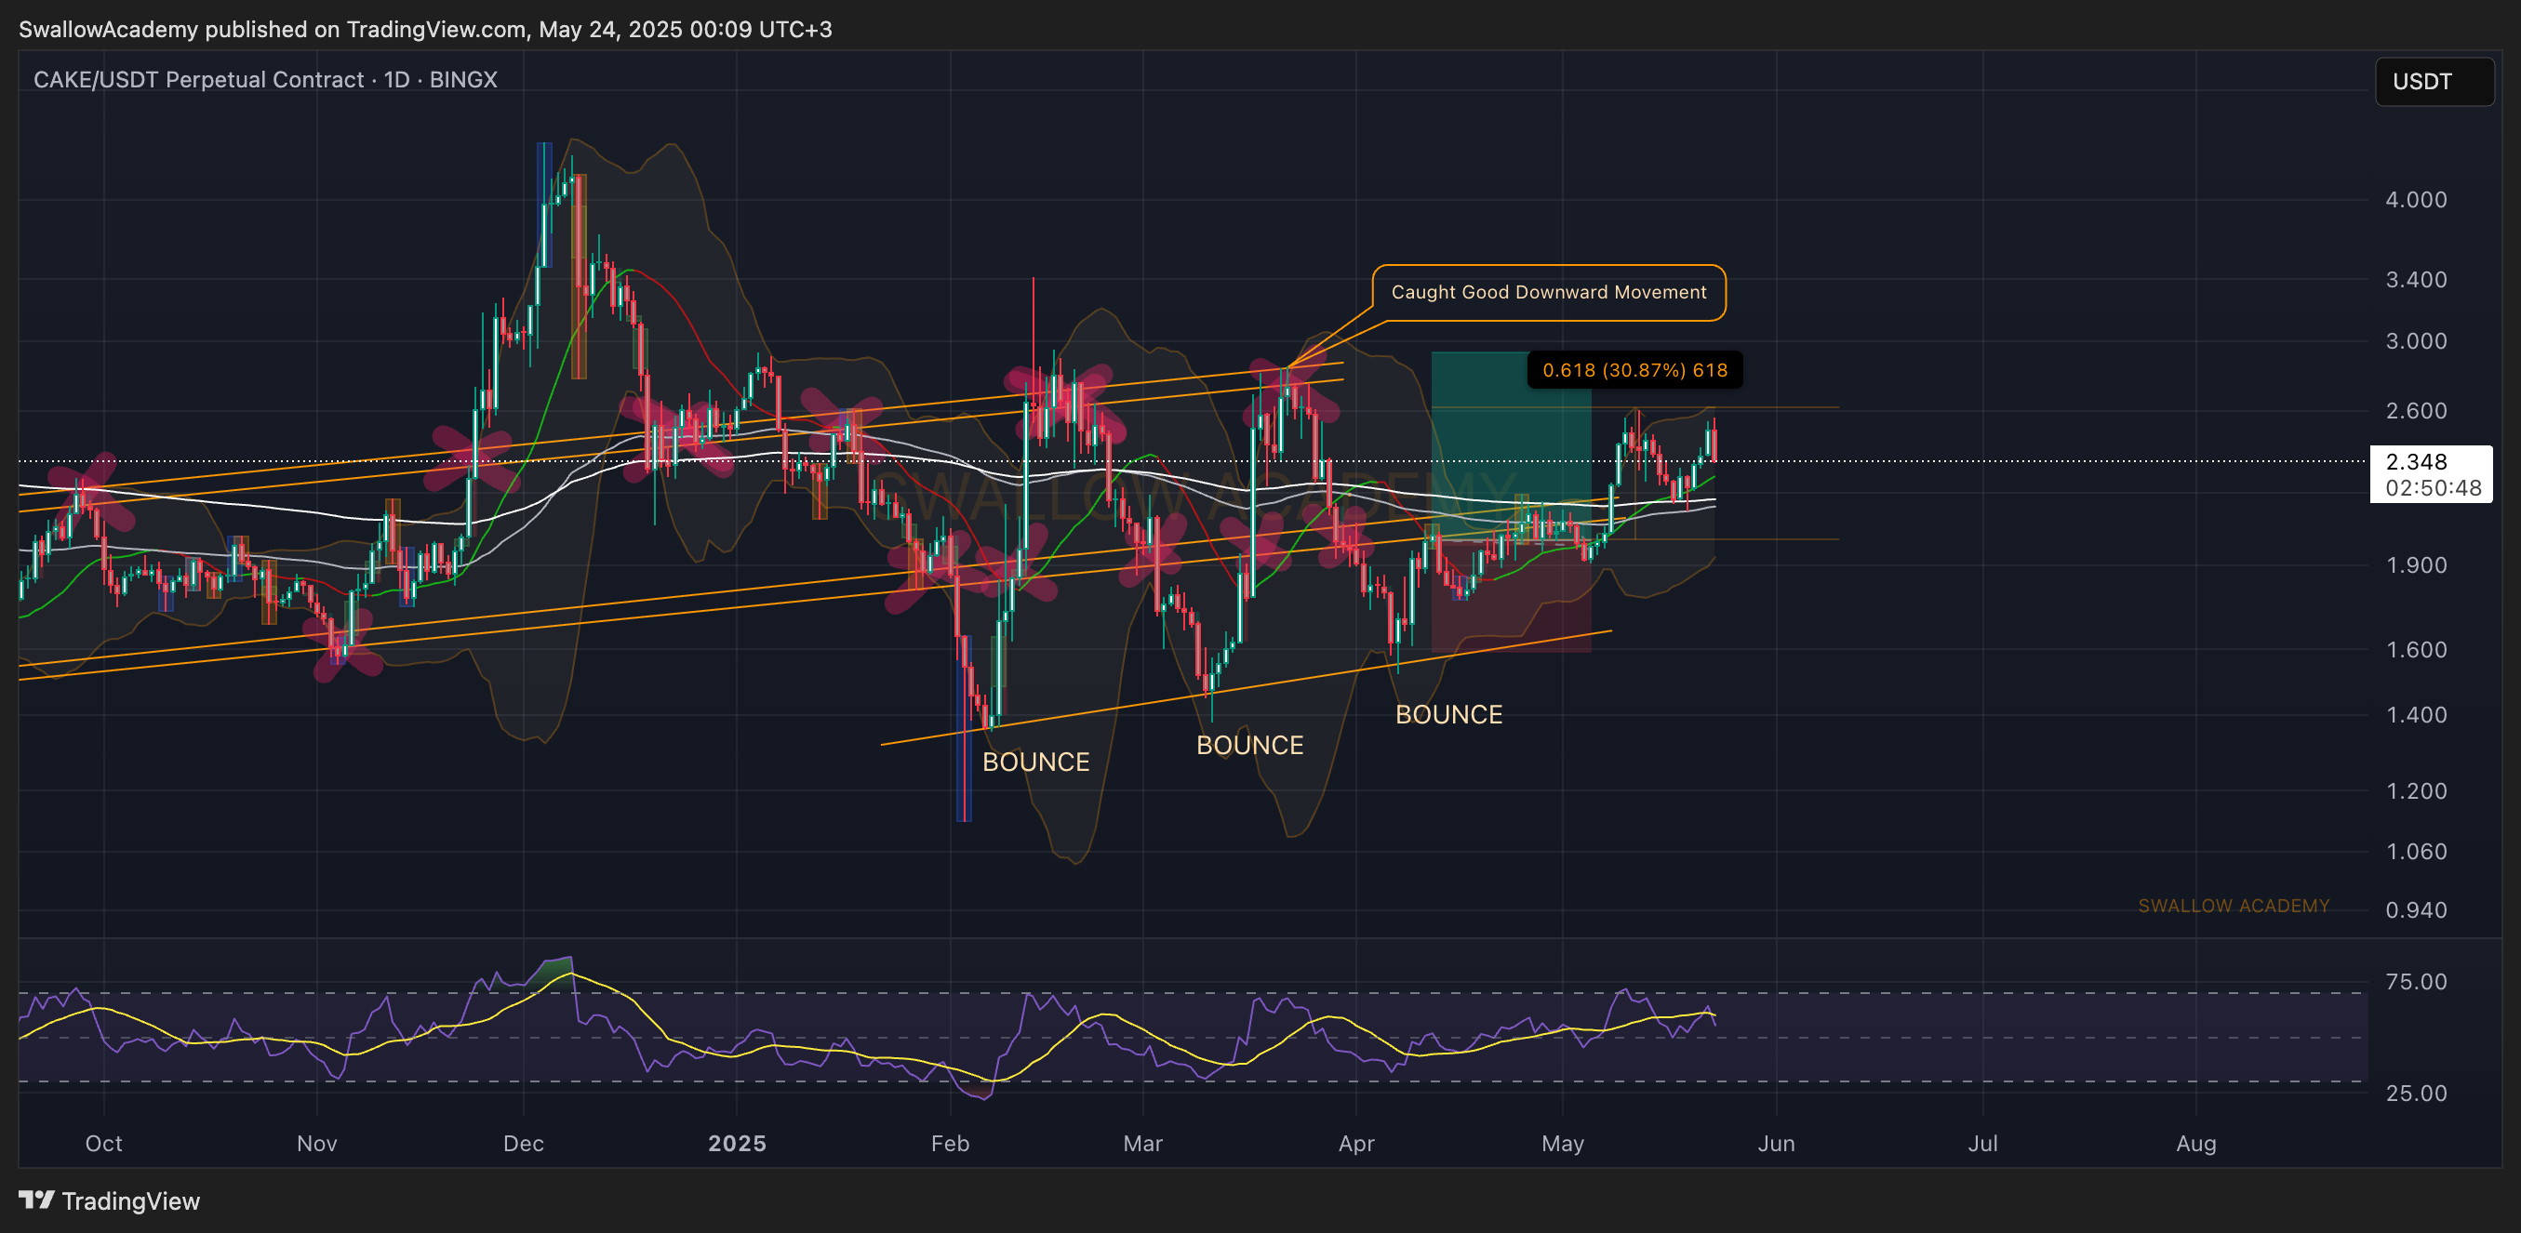
Task: Click the BOUNCE label under April low
Action: point(1448,714)
